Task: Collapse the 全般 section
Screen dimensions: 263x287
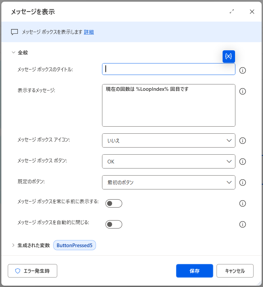Action: click(x=13, y=53)
